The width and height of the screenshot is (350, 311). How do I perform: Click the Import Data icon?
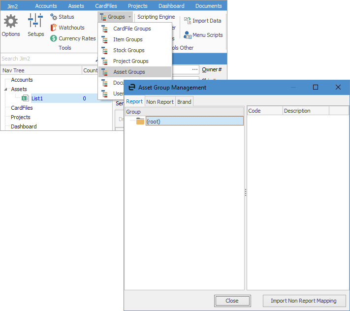click(x=188, y=21)
